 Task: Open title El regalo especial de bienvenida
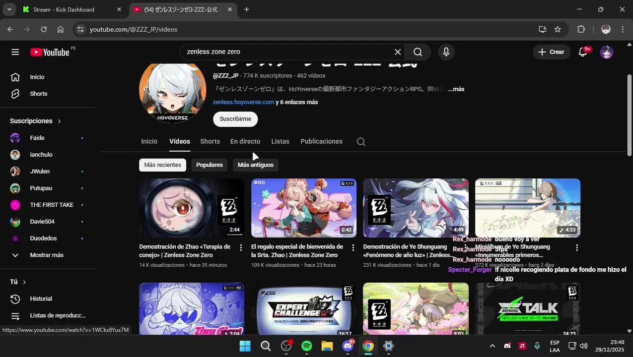point(297,251)
